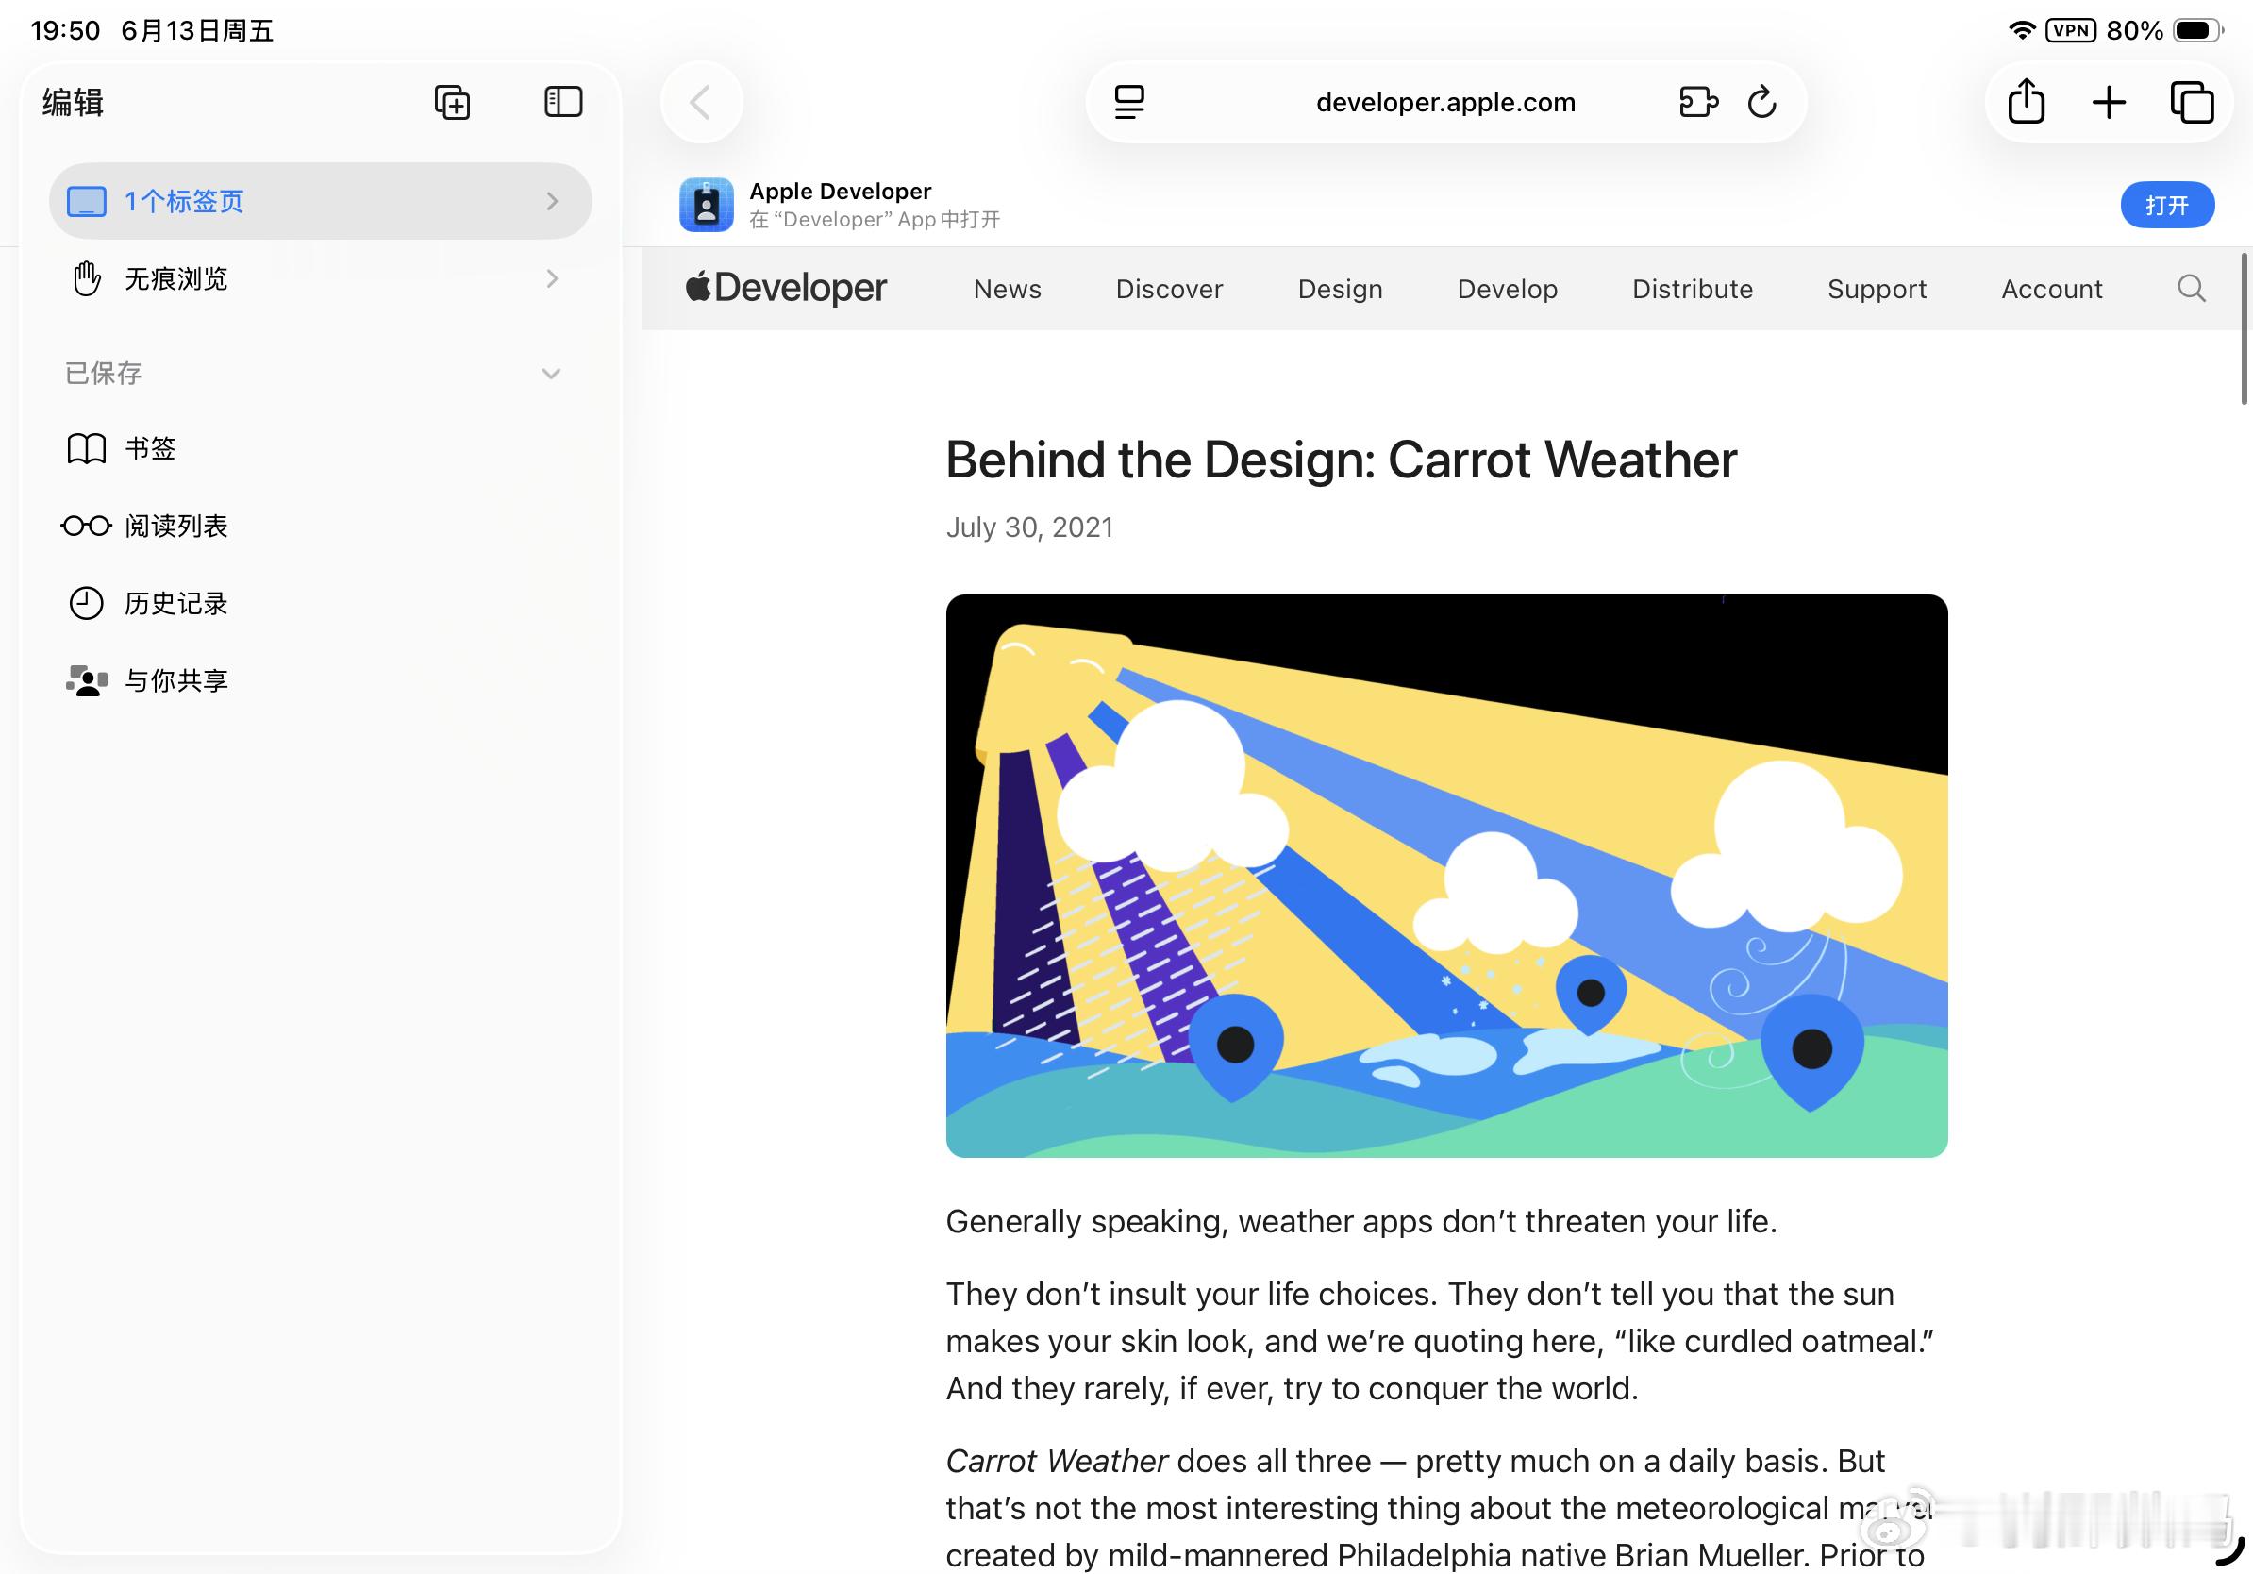Open the Distribute menu item

(x=1693, y=289)
